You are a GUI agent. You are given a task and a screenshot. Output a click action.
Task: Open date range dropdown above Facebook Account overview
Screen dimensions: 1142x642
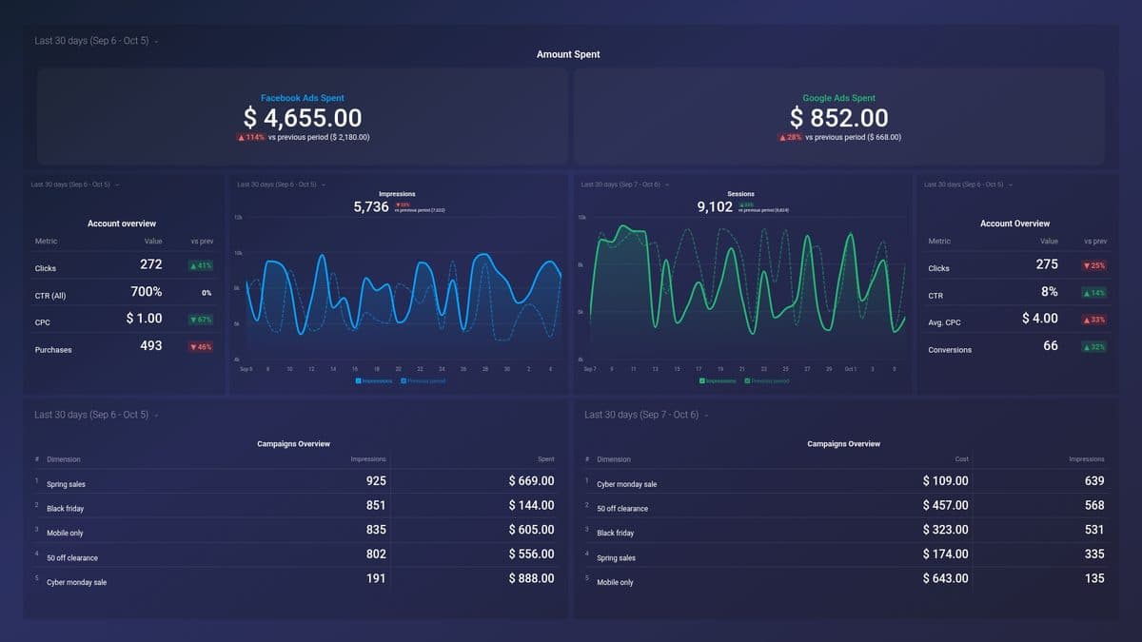pos(75,185)
